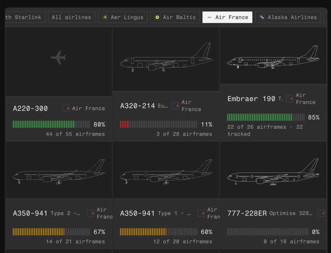Select the All airlines filter tab
This screenshot has height=253, width=331.
tap(71, 17)
